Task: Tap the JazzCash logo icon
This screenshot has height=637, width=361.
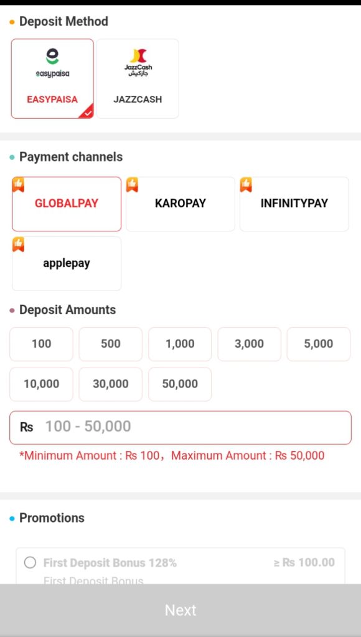Action: pos(138,63)
